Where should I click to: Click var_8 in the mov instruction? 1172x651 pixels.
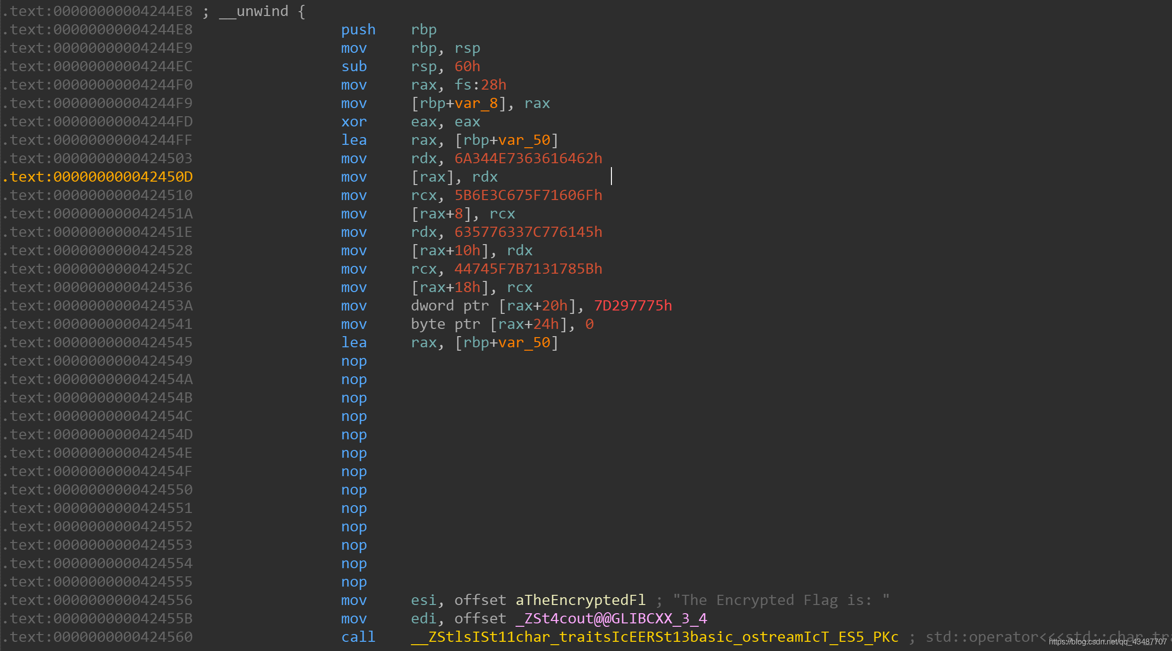pyautogui.click(x=476, y=103)
